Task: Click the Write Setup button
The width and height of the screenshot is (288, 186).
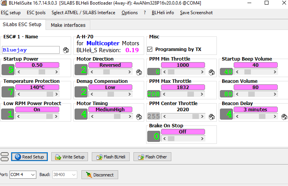Action: (70, 157)
